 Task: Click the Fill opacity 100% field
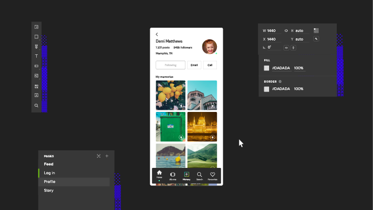[x=299, y=68]
